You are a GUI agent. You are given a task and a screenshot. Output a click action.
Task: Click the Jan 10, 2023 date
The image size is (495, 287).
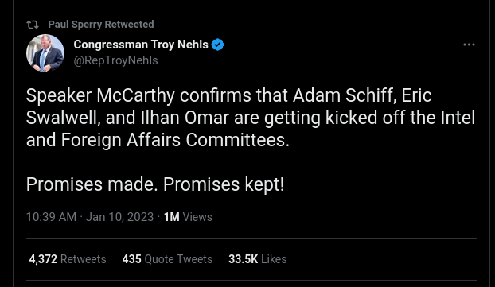pyautogui.click(x=119, y=217)
